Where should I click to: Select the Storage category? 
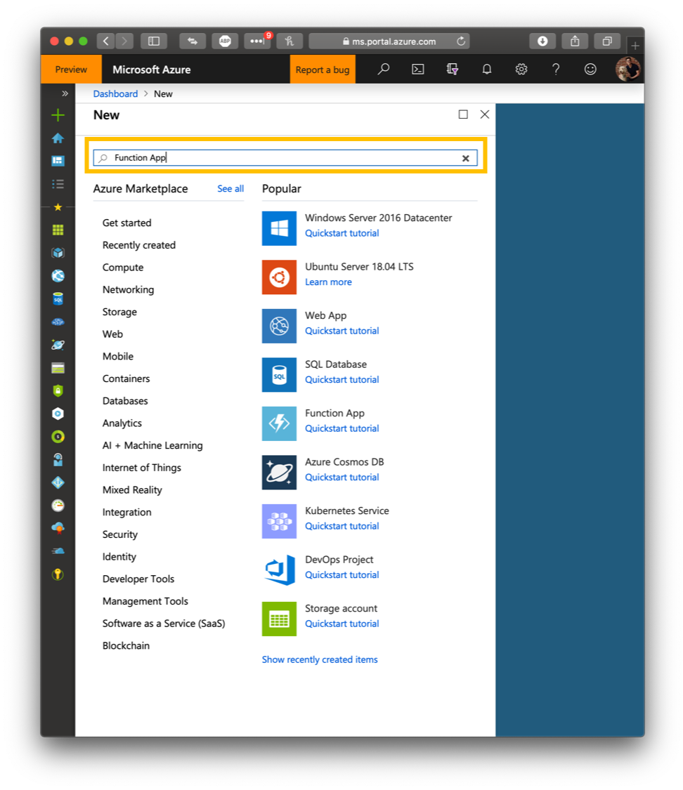click(x=119, y=312)
